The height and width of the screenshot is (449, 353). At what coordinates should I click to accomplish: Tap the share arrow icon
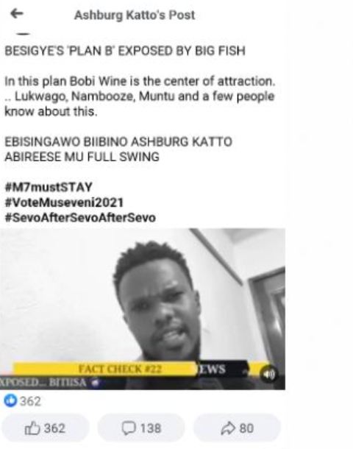point(228,428)
